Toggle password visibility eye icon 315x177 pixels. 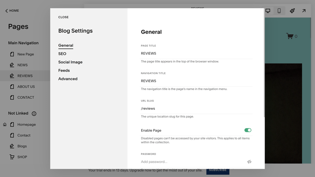pos(249,162)
